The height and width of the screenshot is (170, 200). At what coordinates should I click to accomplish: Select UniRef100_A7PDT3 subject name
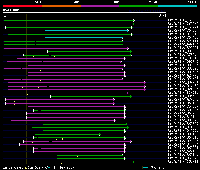click(183, 34)
